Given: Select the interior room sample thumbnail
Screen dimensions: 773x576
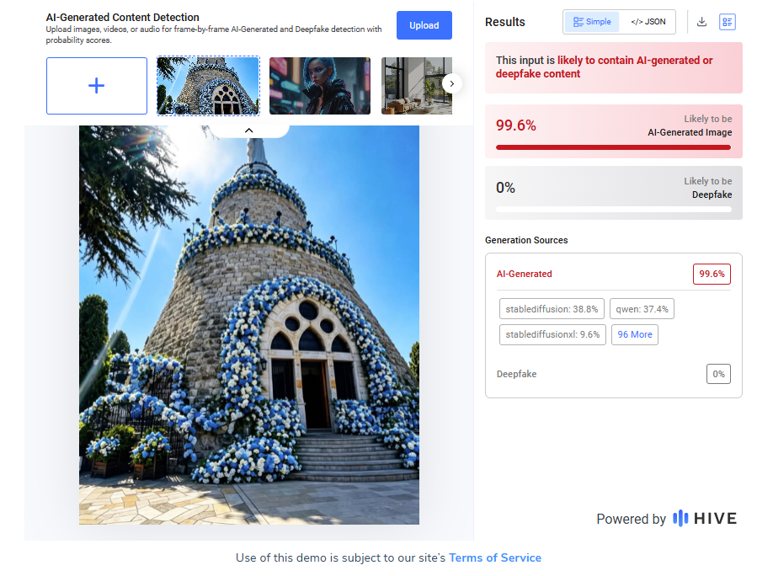Looking at the screenshot, I should pos(416,86).
